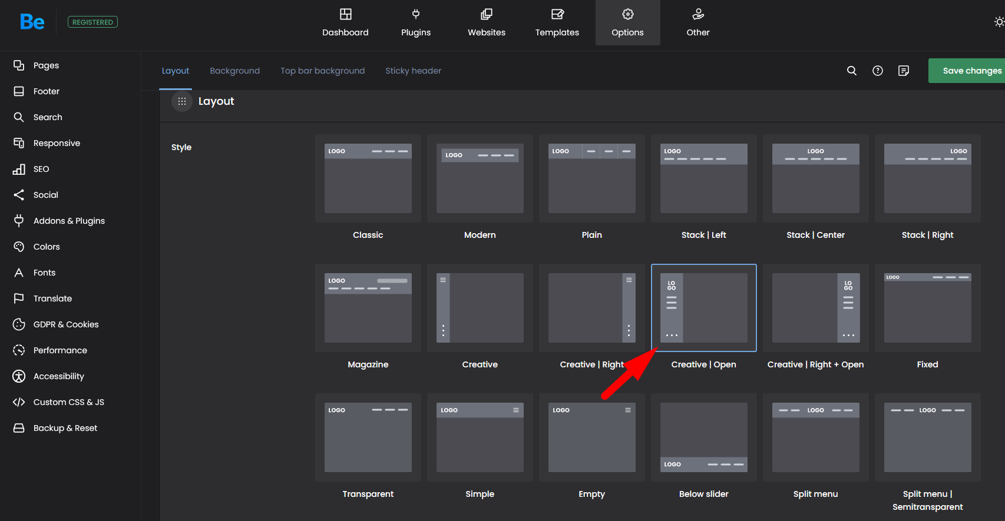Click the Fonts letter icon
1005x521 pixels.
coord(19,273)
